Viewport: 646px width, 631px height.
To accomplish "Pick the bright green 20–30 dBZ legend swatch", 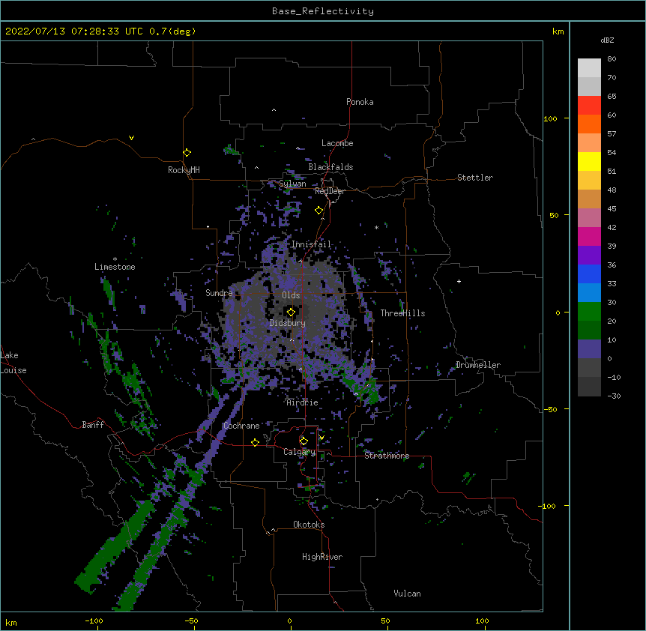I will pos(589,312).
